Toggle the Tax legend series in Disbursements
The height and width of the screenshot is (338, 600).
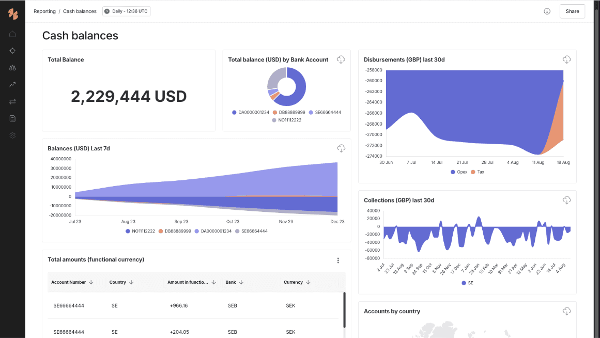478,172
